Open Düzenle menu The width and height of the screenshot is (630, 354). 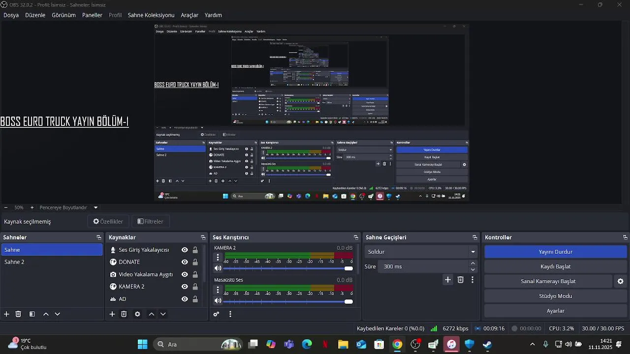(x=35, y=15)
